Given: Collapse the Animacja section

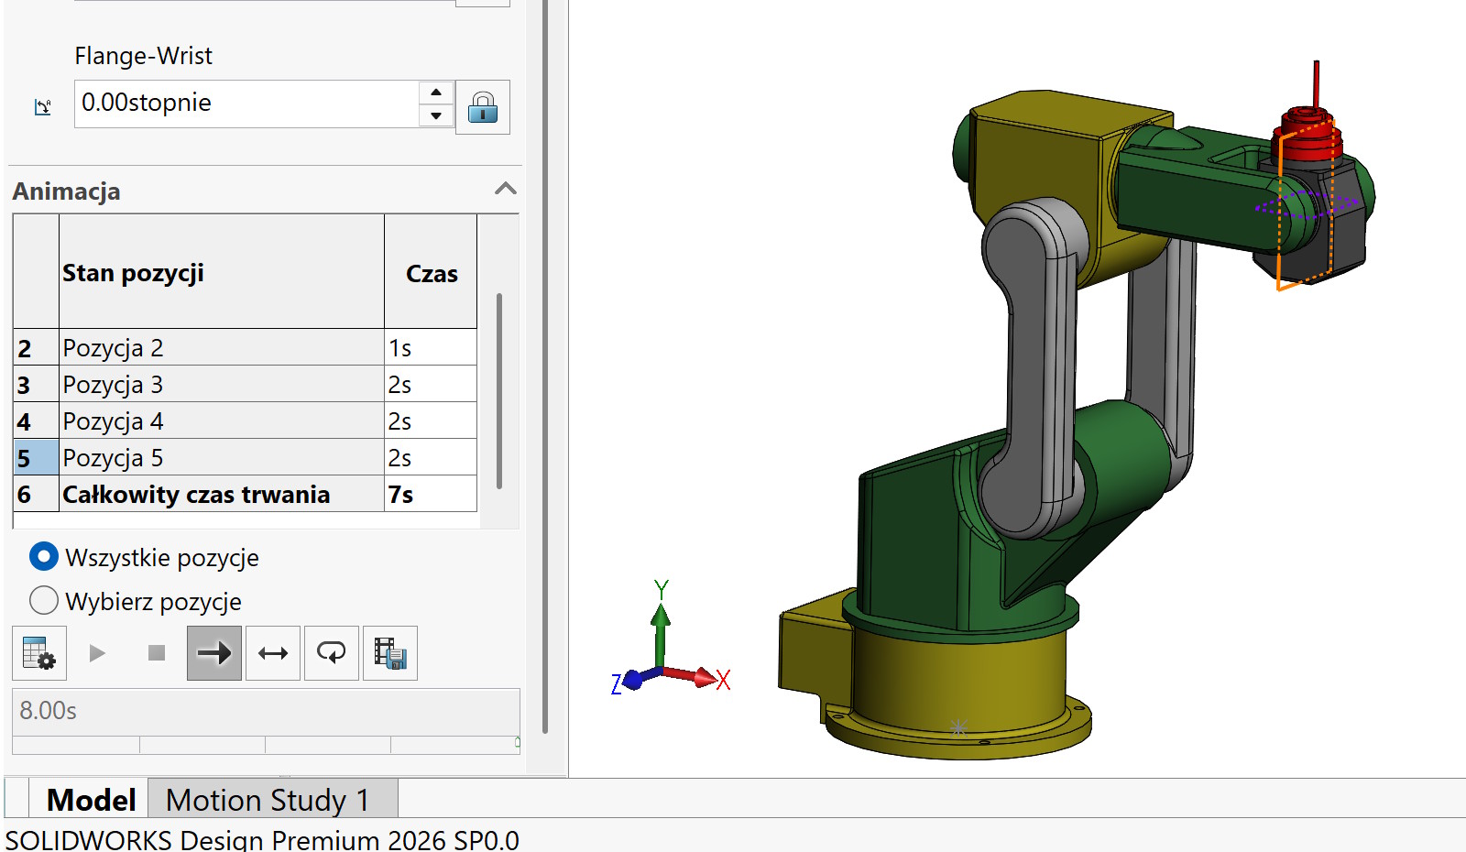Looking at the screenshot, I should pos(505,190).
